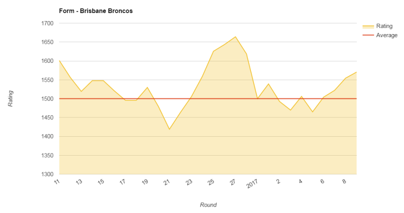Screen dimensions: 404x213
Task: Click round 8 label on the x-axis
Action: click(x=344, y=181)
